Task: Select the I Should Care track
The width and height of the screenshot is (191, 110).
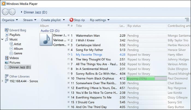Action: pos(85,102)
